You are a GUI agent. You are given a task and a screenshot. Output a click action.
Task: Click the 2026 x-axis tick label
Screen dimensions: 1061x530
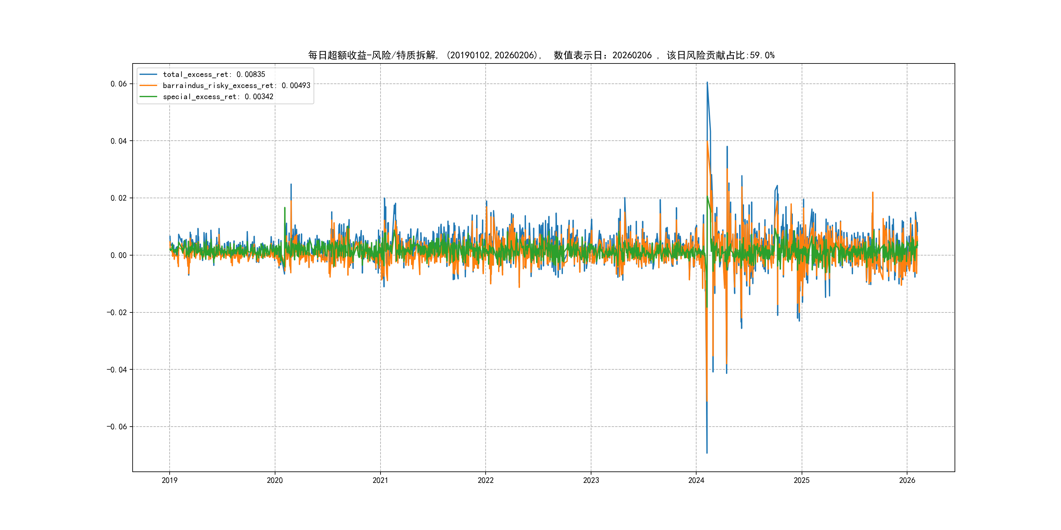coord(907,480)
